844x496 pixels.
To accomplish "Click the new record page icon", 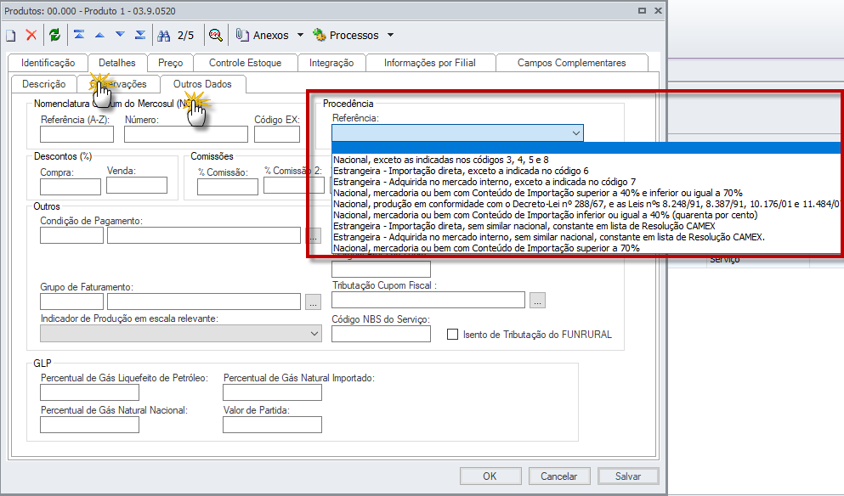I will click(x=11, y=36).
